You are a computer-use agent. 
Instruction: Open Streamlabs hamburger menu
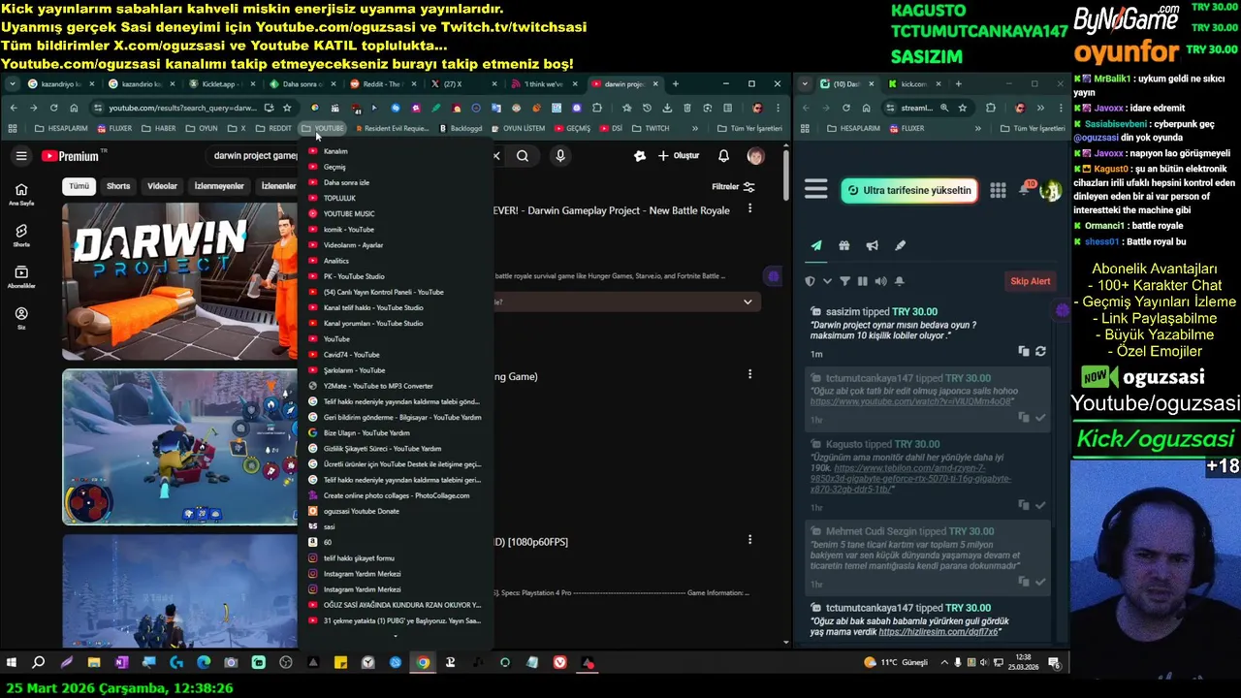(815, 190)
